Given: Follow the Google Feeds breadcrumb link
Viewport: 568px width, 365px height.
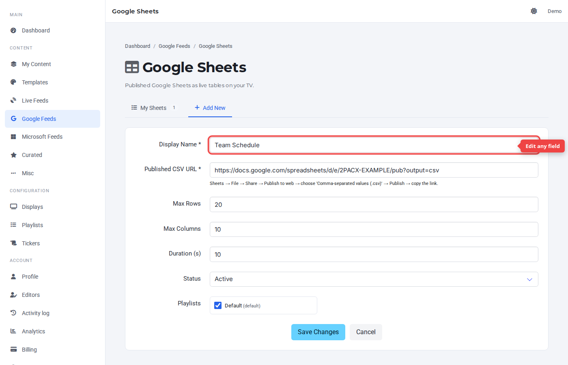Looking at the screenshot, I should (174, 46).
